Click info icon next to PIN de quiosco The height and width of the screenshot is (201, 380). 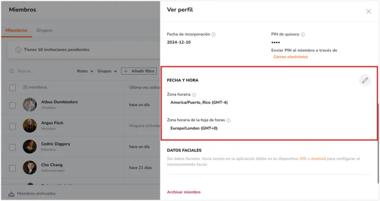coord(303,35)
